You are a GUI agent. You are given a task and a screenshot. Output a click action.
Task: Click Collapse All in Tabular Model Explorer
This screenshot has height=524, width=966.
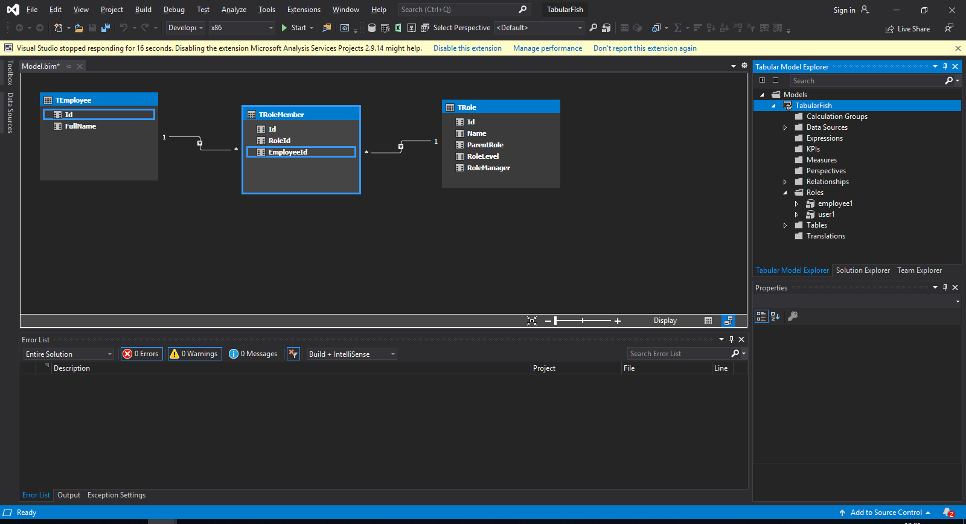(x=775, y=80)
